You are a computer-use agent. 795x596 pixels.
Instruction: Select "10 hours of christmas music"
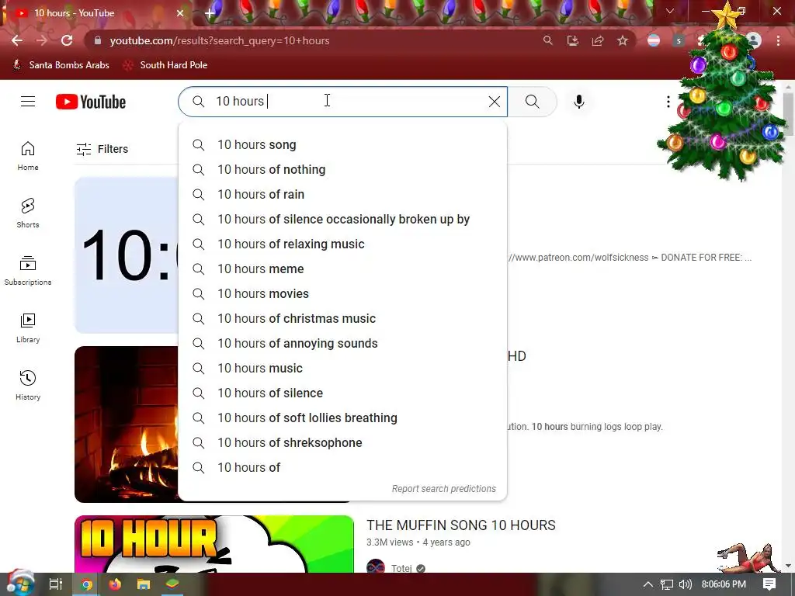coord(342,319)
